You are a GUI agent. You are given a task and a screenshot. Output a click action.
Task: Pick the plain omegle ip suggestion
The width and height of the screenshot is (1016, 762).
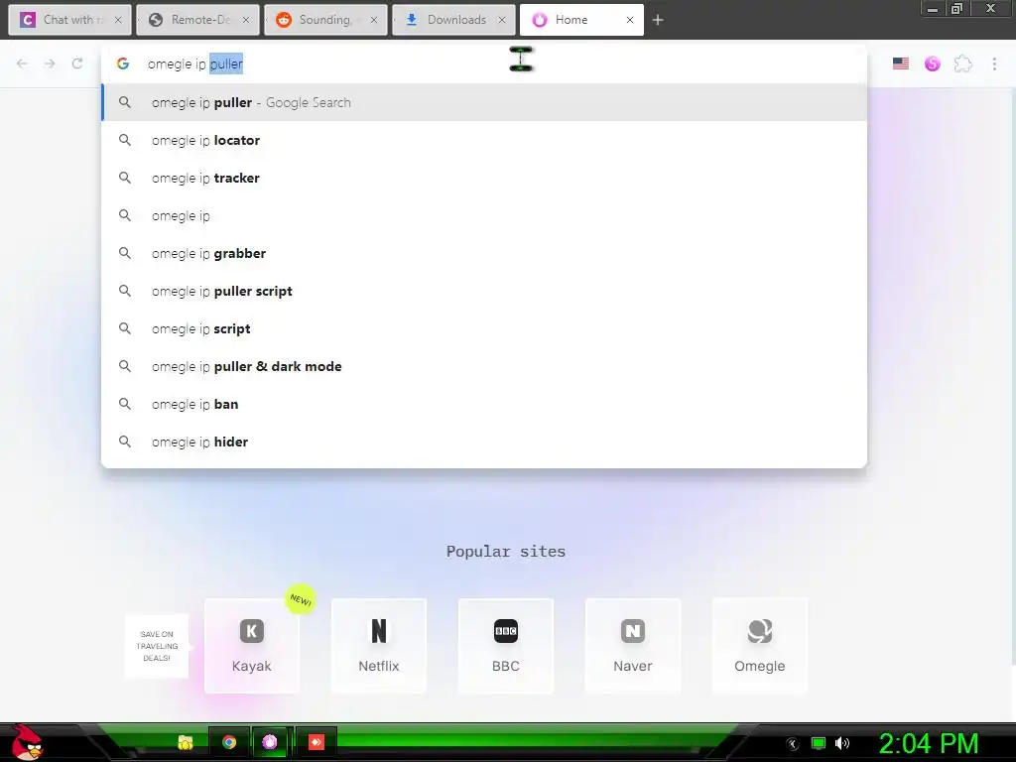484,215
